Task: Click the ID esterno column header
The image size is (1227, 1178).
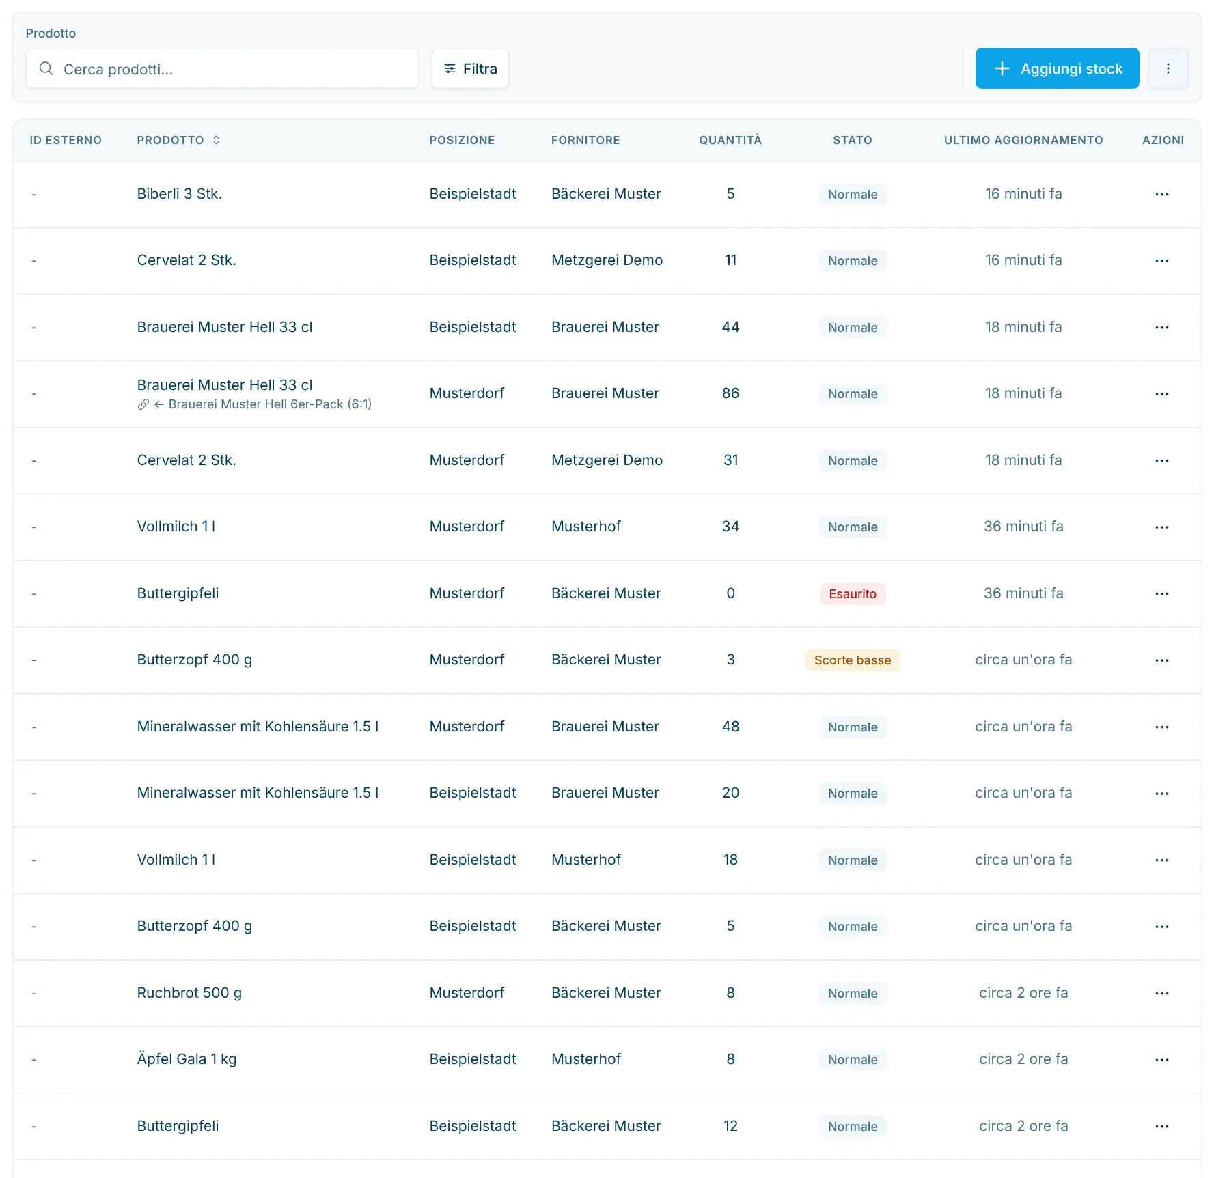Action: point(66,140)
